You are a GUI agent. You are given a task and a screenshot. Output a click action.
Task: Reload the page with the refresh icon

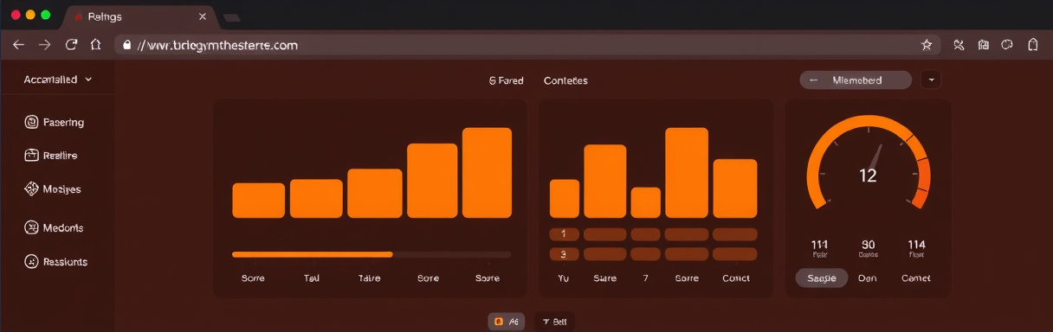click(72, 45)
